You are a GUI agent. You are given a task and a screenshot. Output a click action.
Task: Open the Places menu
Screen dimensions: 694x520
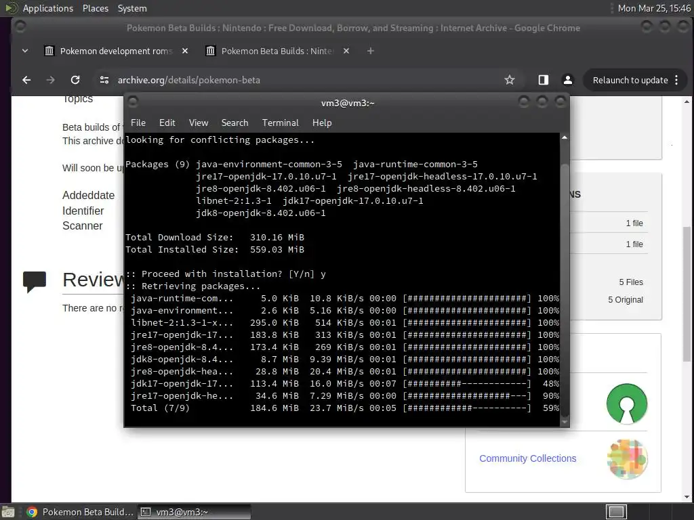[x=95, y=8]
